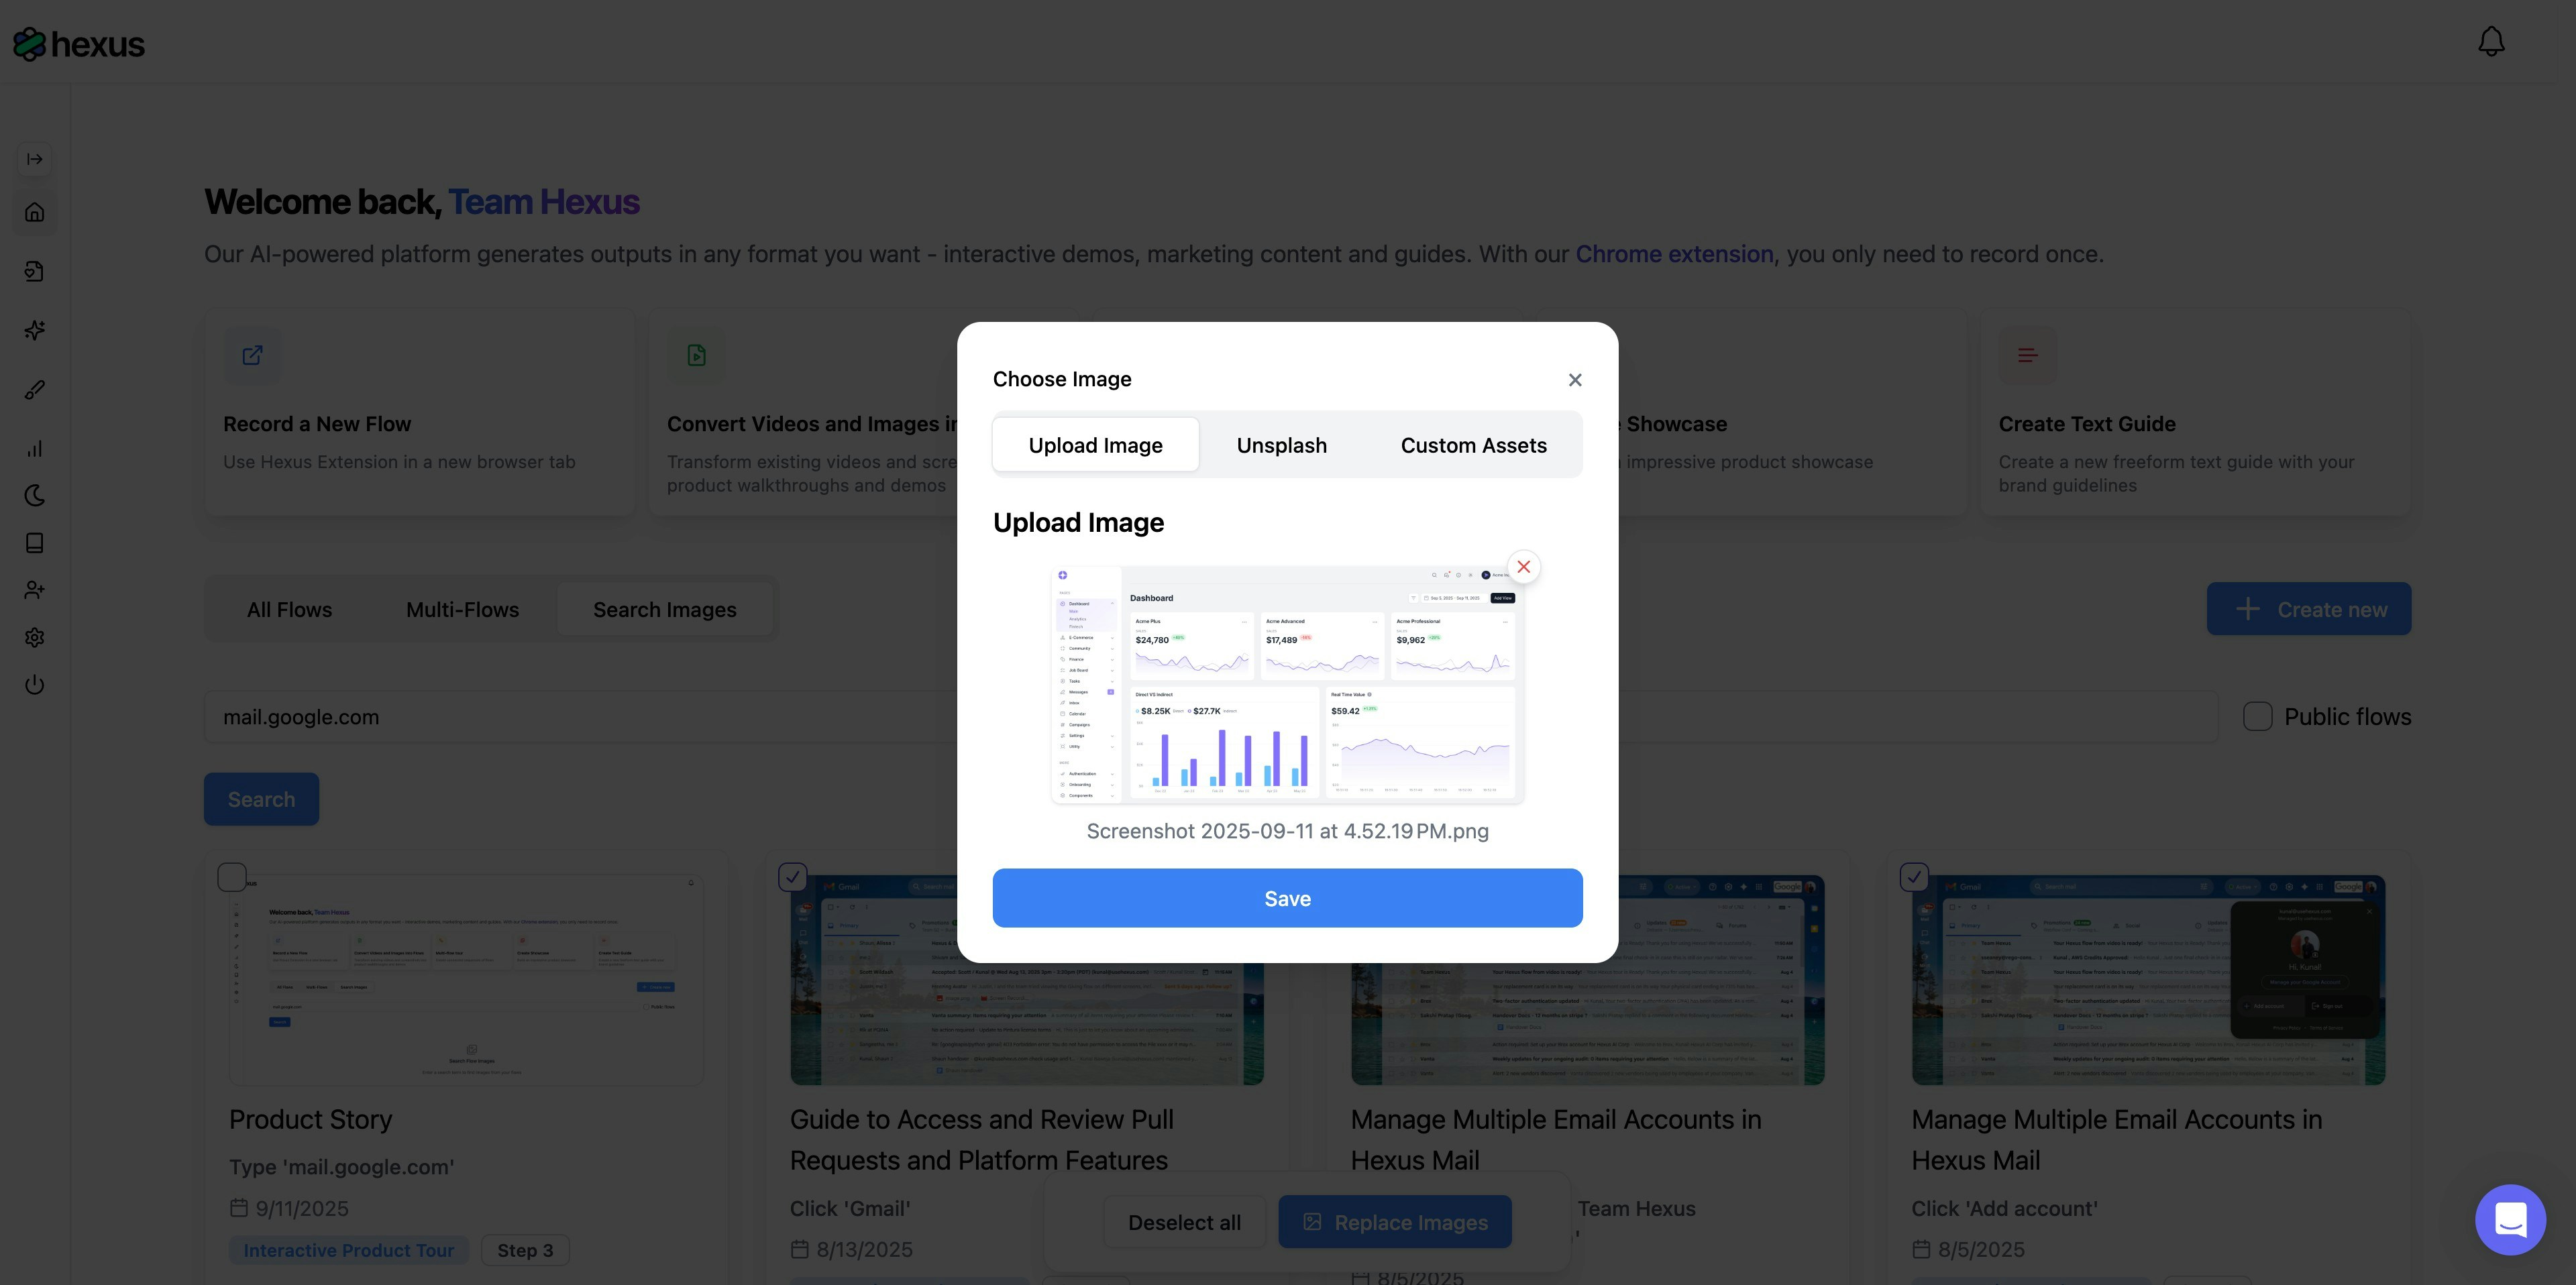Toggle the Public flows checkbox
The width and height of the screenshot is (2576, 1285).
pos(2257,716)
